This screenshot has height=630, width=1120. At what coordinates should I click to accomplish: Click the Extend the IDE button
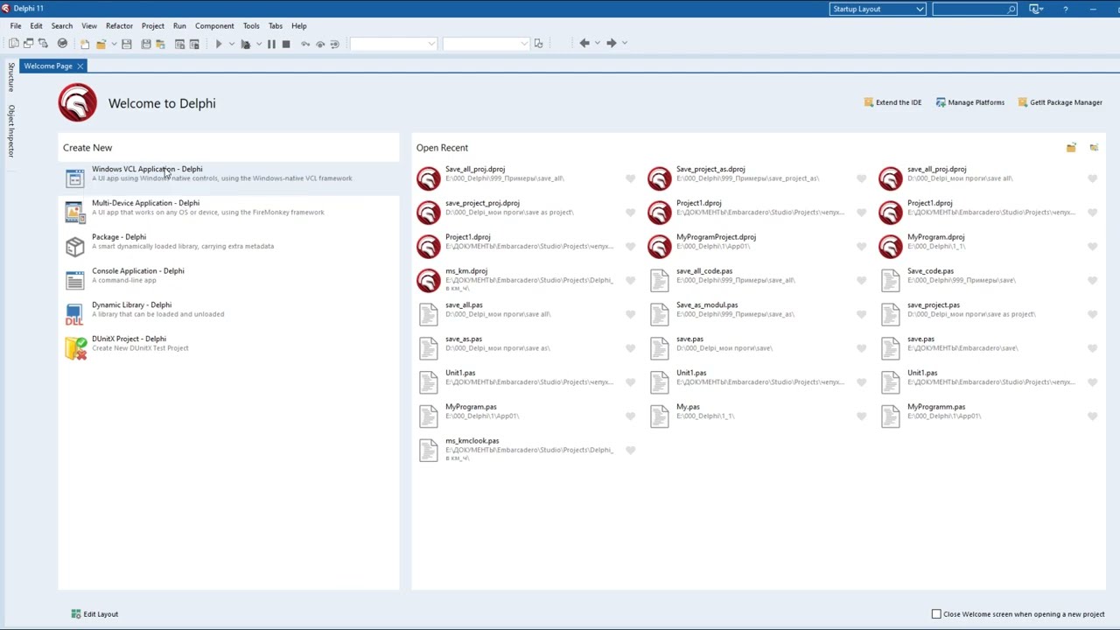(x=892, y=102)
